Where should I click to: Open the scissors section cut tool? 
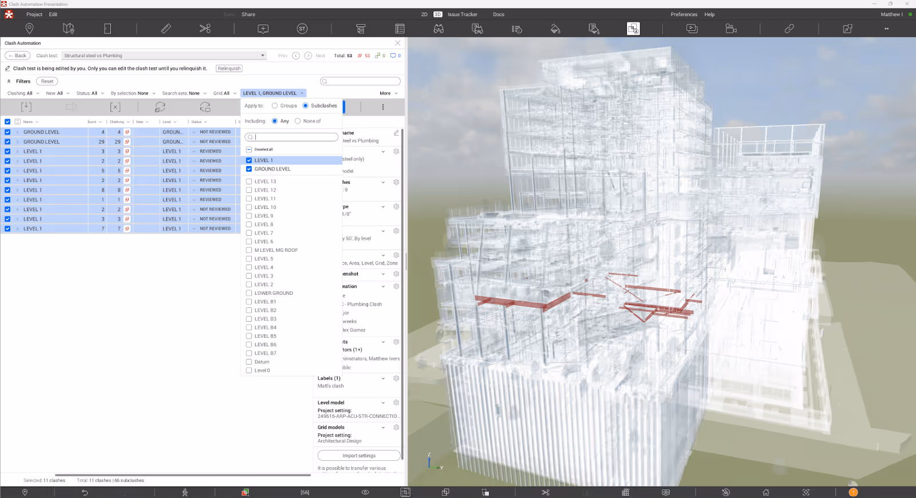click(x=205, y=29)
